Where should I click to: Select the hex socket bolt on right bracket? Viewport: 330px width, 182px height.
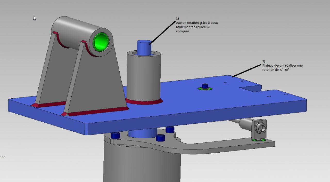[x=261, y=128]
